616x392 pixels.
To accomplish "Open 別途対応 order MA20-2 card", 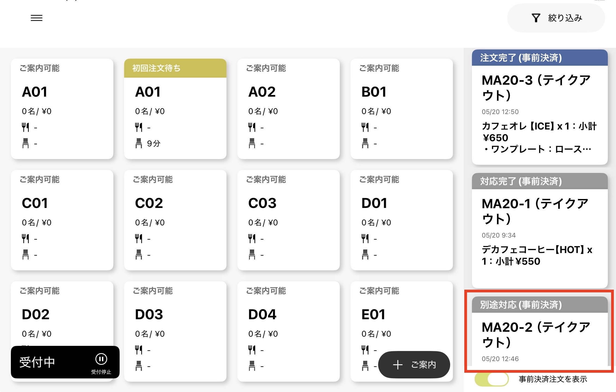I will tap(540, 331).
